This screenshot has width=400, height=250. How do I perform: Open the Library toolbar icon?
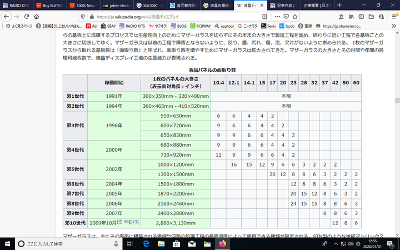tap(351, 17)
